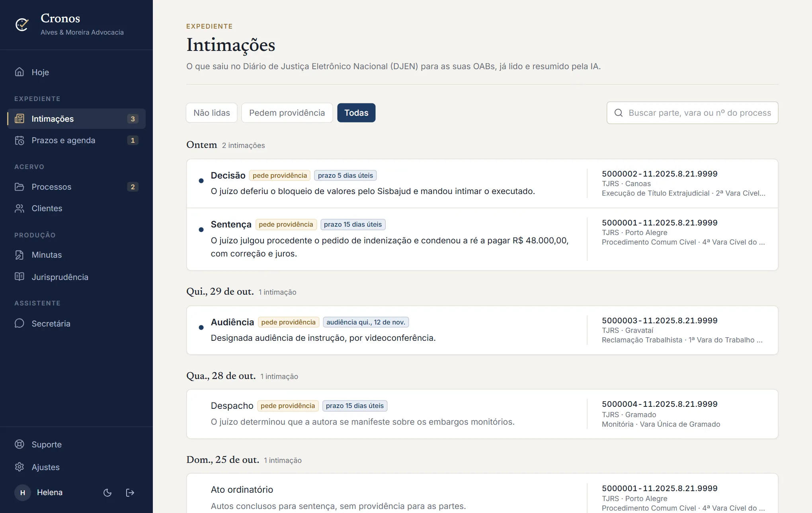Click the R$ 48.000,00 indenização summary
Image resolution: width=812 pixels, height=513 pixels.
[390, 247]
